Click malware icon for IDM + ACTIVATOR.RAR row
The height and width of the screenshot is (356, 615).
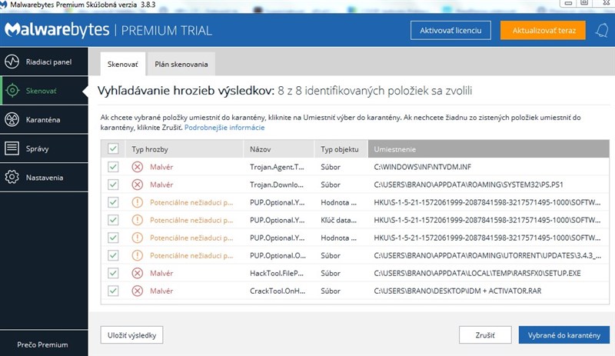pyautogui.click(x=137, y=291)
